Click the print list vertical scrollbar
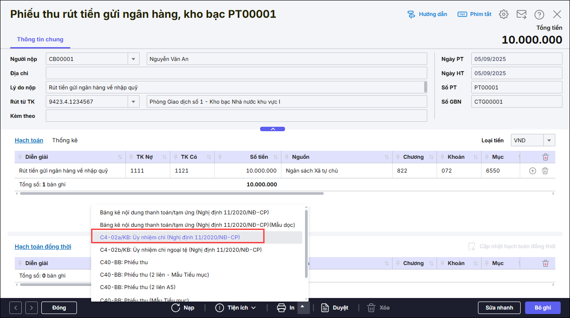Screen dimensions: 570x318 point(306,245)
